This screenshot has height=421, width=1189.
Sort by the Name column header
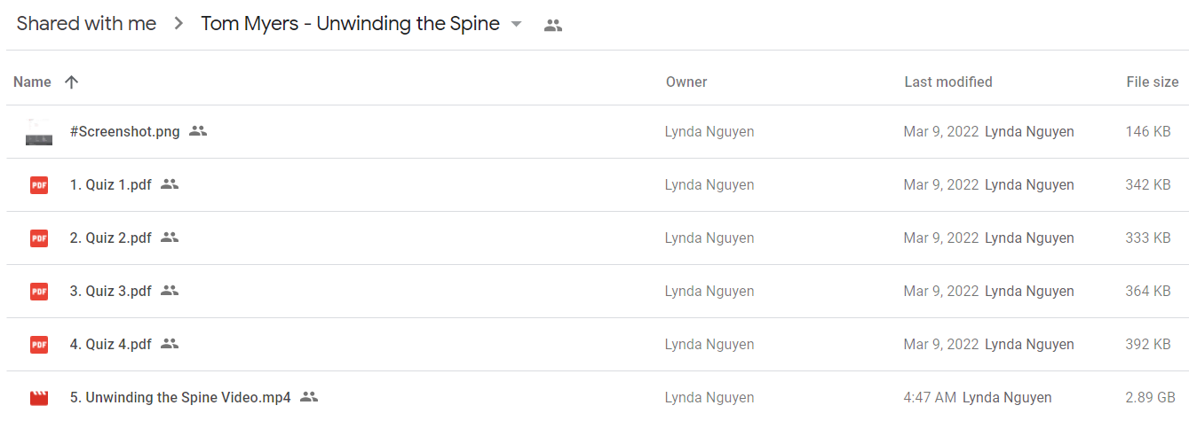point(33,82)
